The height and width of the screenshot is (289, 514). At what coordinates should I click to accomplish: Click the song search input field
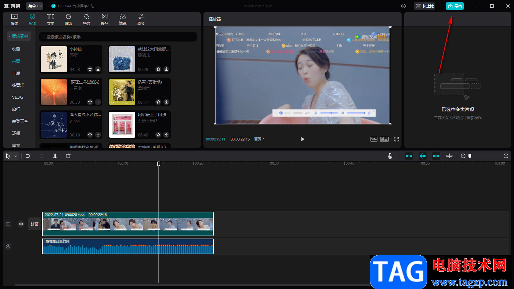point(118,37)
